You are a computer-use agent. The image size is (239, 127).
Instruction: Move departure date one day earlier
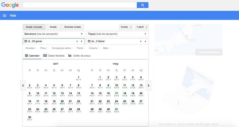pyautogui.click(x=77, y=41)
